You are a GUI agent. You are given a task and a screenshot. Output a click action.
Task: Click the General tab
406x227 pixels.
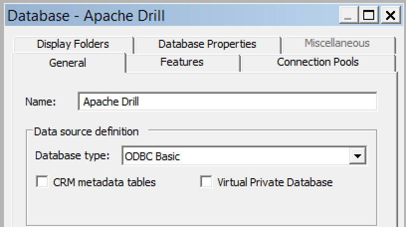click(67, 63)
